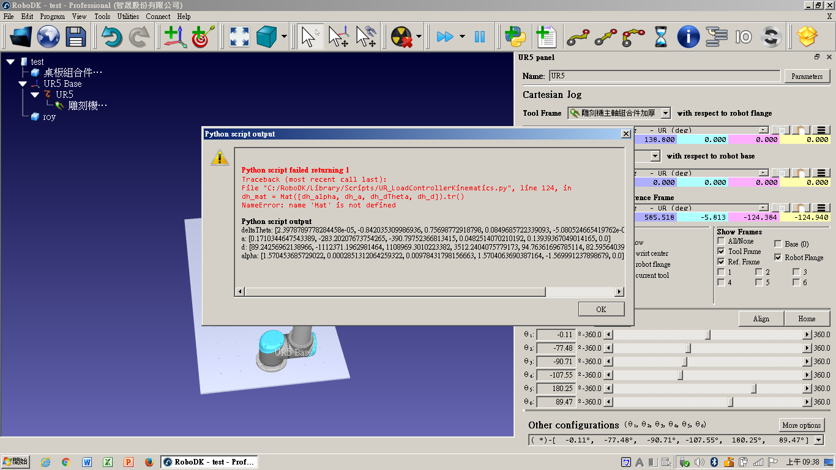Click the Fit all view icon
The image size is (836, 470).
tap(239, 37)
